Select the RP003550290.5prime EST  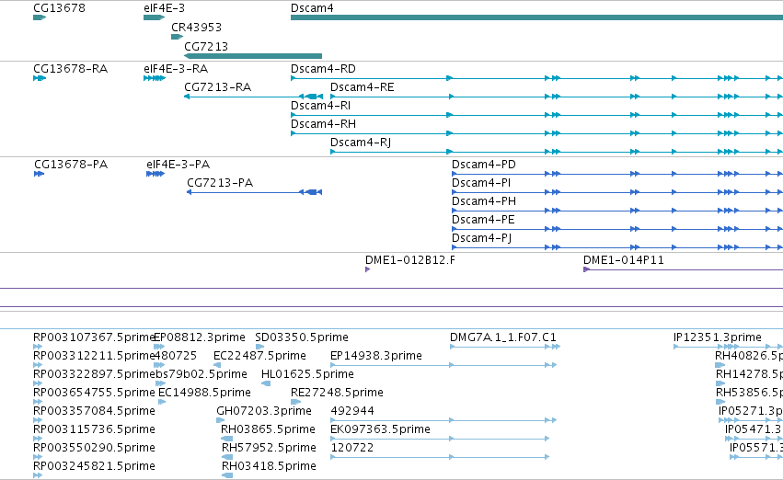coord(38,457)
